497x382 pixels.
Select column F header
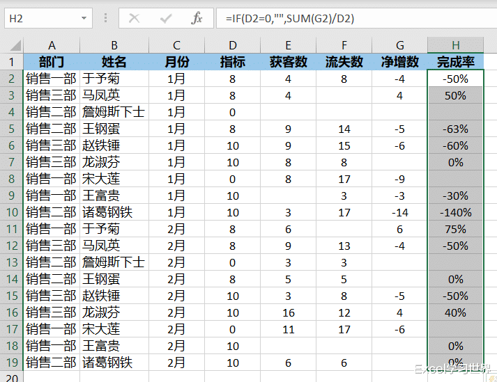[344, 45]
